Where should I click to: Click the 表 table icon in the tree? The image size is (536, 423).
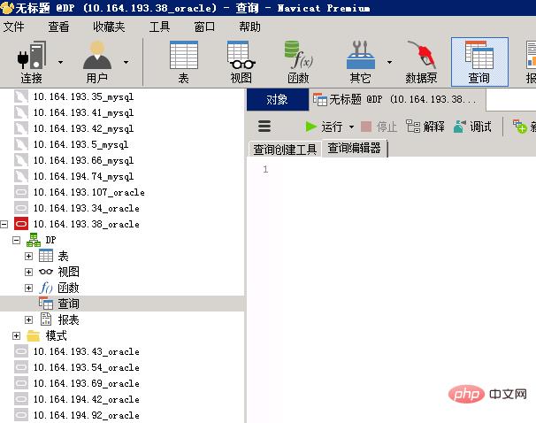pos(46,256)
